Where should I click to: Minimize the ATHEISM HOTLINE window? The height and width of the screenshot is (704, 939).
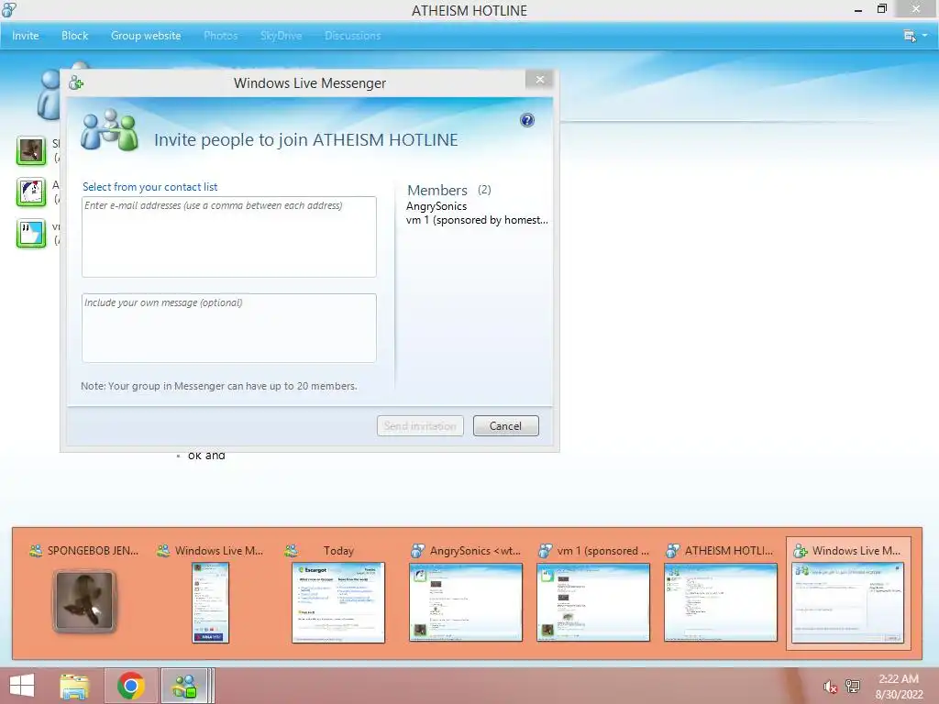858,9
